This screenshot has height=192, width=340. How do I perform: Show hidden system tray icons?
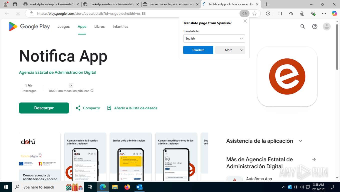(284, 187)
